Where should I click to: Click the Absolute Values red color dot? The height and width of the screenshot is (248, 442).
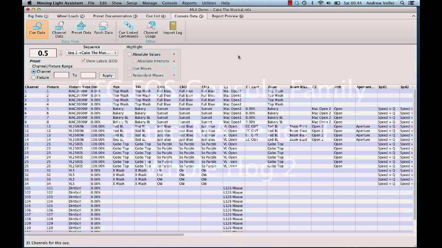(174, 54)
